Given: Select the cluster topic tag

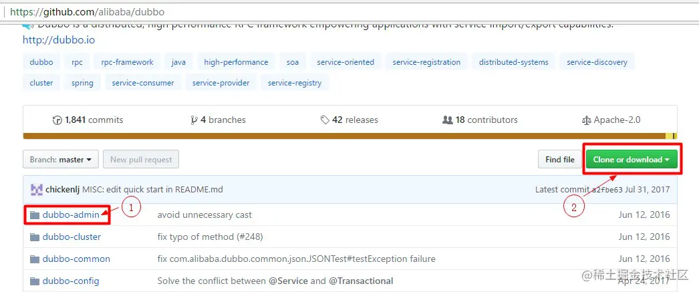Looking at the screenshot, I should coord(41,83).
